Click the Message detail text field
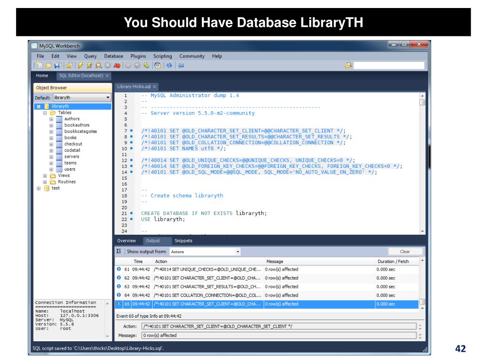 click(279, 336)
